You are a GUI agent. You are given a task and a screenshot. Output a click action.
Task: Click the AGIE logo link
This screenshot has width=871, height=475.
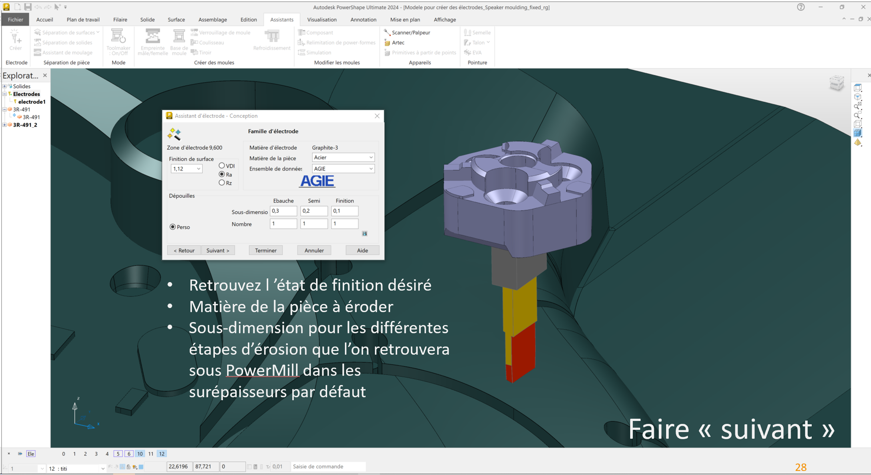click(317, 181)
